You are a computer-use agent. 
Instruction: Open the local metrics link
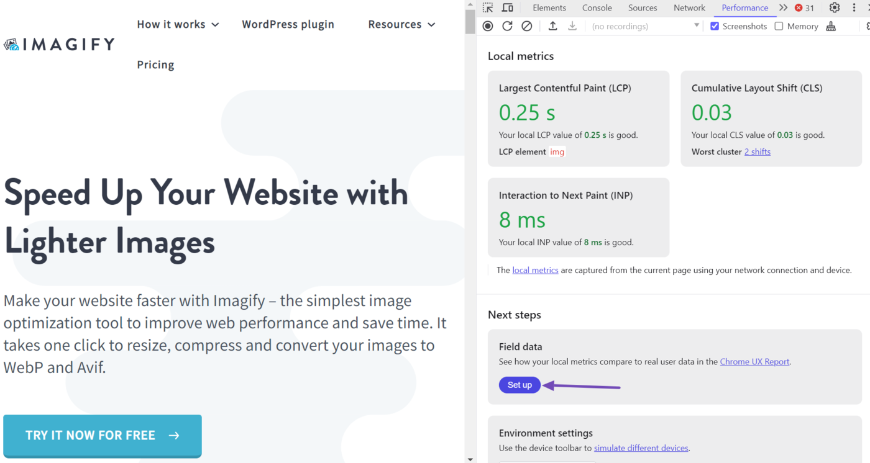(535, 270)
